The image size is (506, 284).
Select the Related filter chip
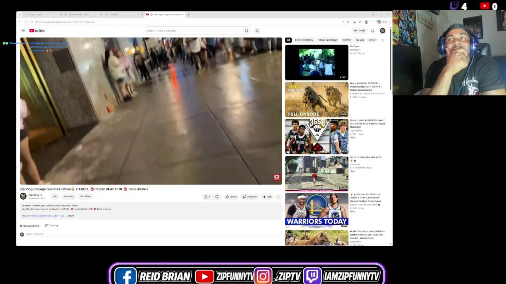click(346, 40)
